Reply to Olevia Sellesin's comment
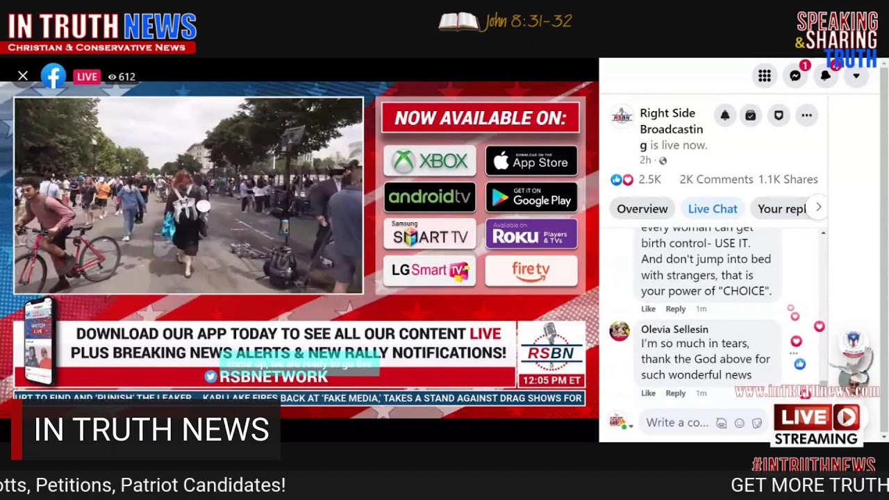This screenshot has height=500, width=889. 676,393
